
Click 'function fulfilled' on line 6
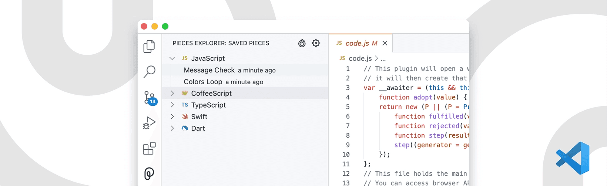pyautogui.click(x=429, y=116)
